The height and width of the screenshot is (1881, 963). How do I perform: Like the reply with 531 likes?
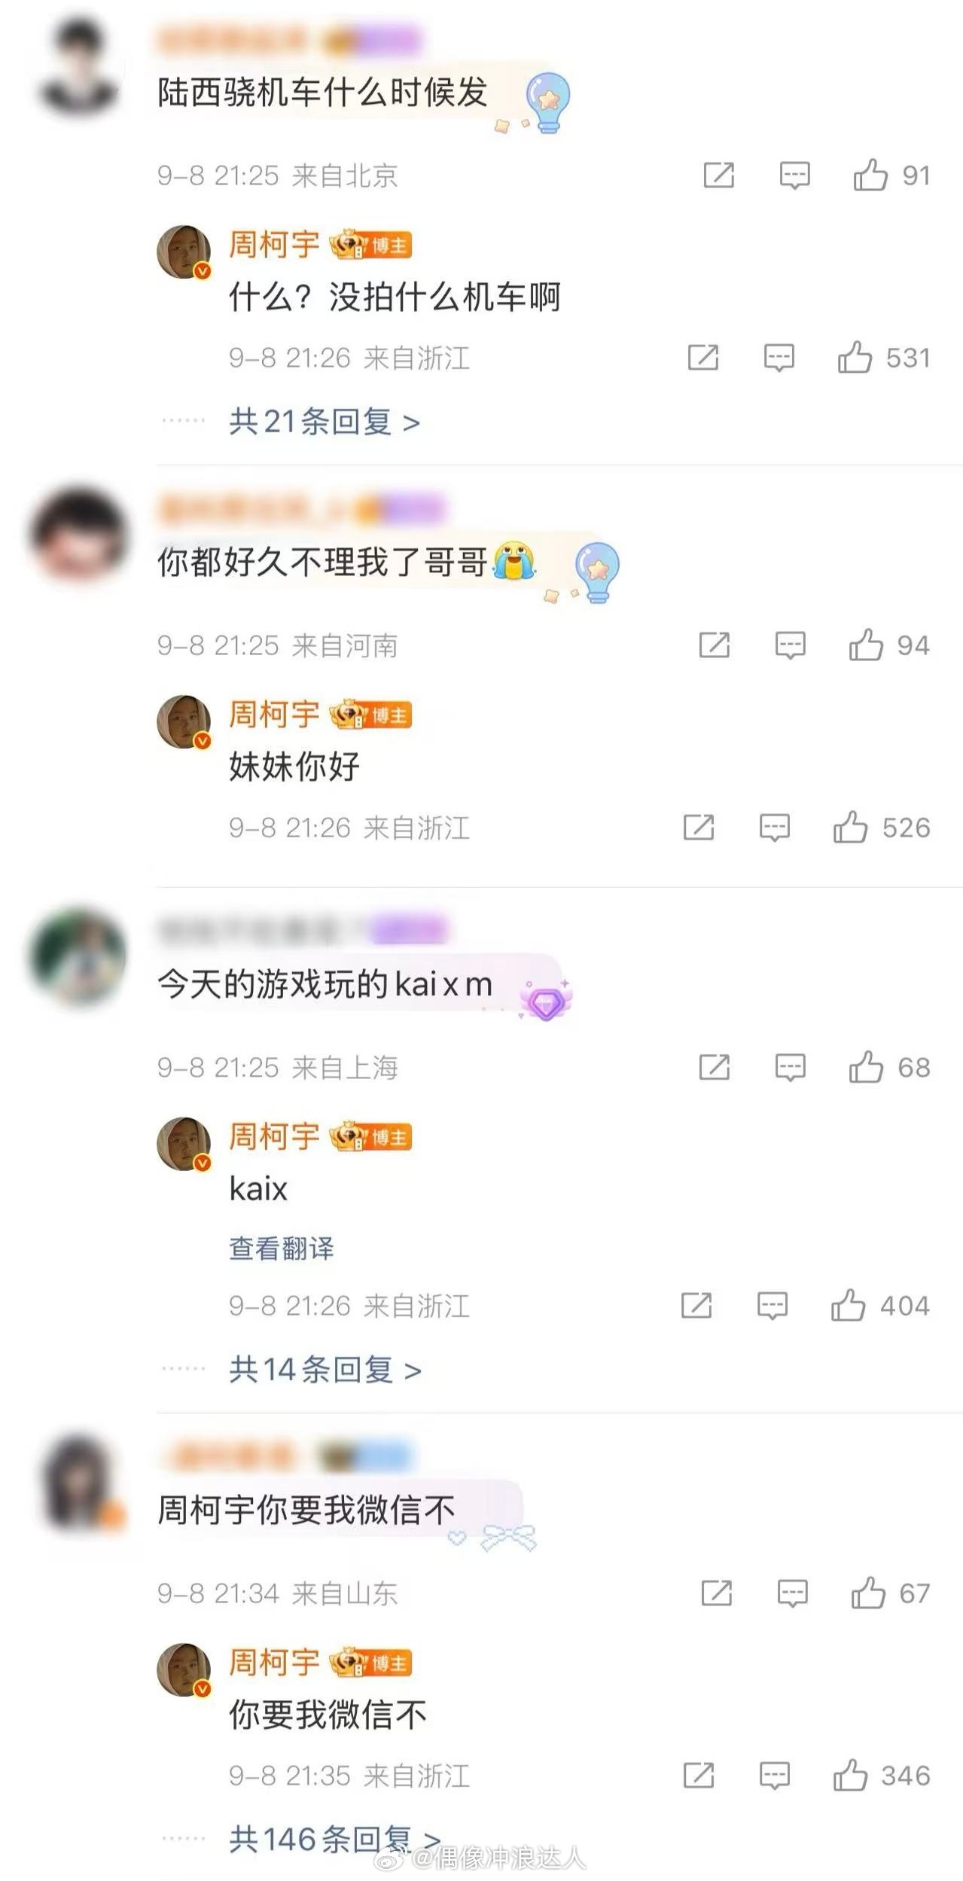pos(855,358)
